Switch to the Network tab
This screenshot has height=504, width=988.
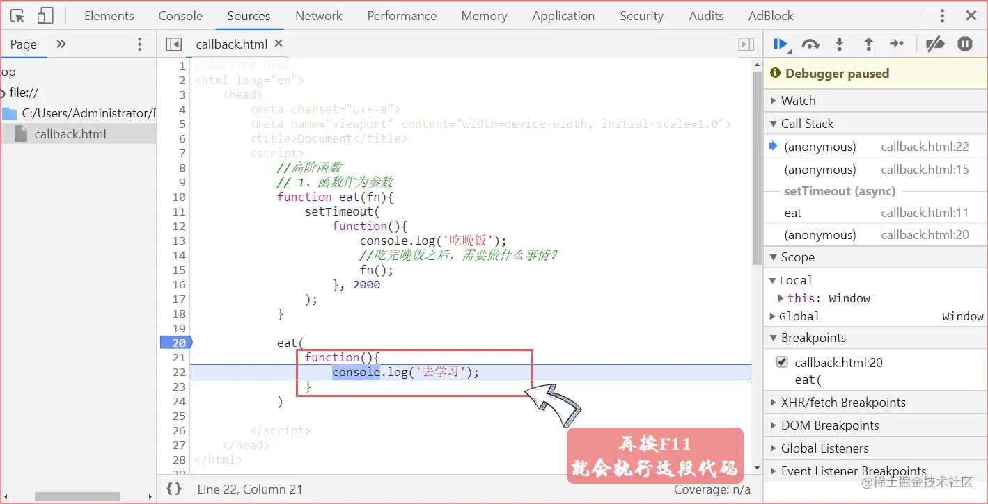pyautogui.click(x=318, y=15)
